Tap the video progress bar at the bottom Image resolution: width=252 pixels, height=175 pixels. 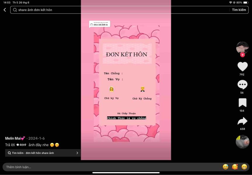click(126, 173)
